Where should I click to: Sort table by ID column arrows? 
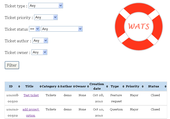[x=19, y=87]
